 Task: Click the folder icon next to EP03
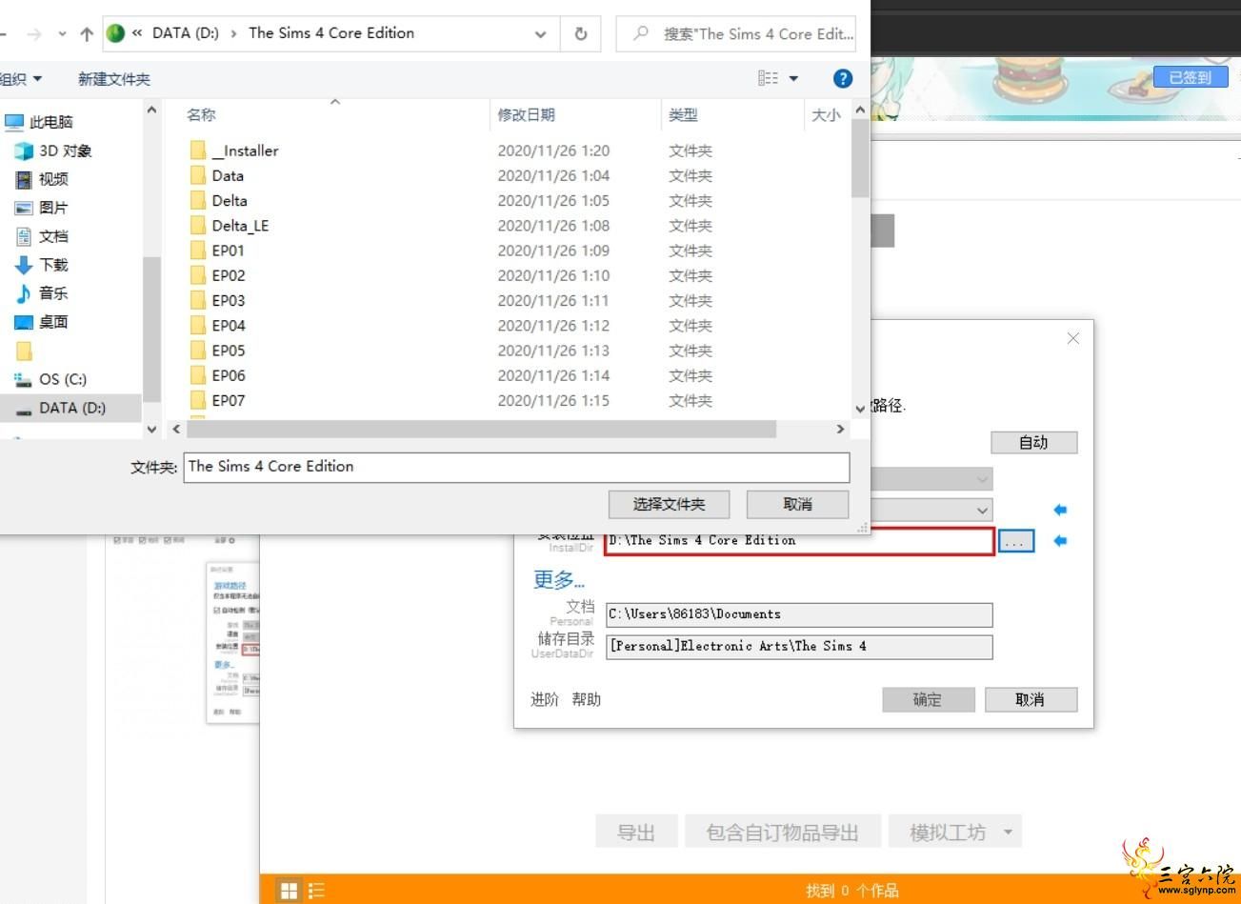coord(198,300)
